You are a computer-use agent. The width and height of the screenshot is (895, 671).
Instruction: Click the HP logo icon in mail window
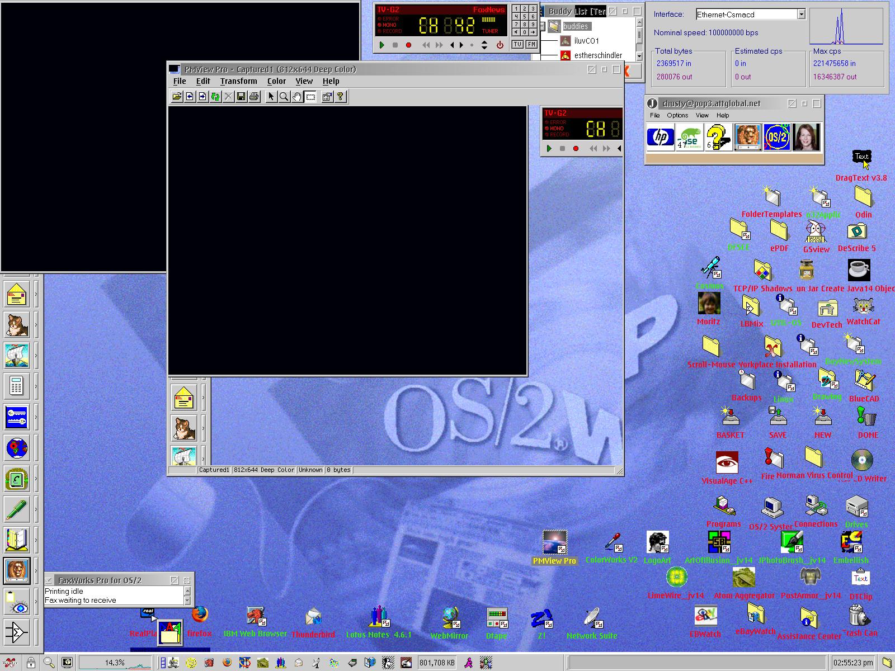[x=661, y=137]
